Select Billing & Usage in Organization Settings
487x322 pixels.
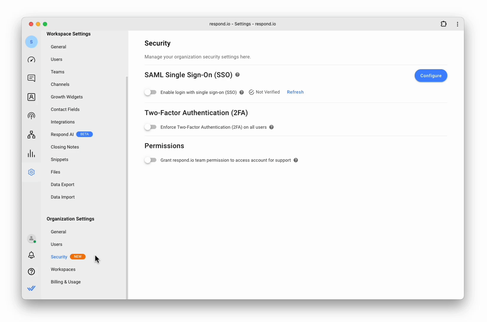click(65, 282)
